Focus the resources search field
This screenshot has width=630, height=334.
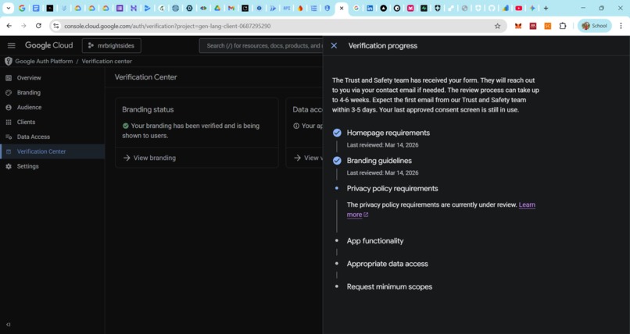pyautogui.click(x=261, y=46)
